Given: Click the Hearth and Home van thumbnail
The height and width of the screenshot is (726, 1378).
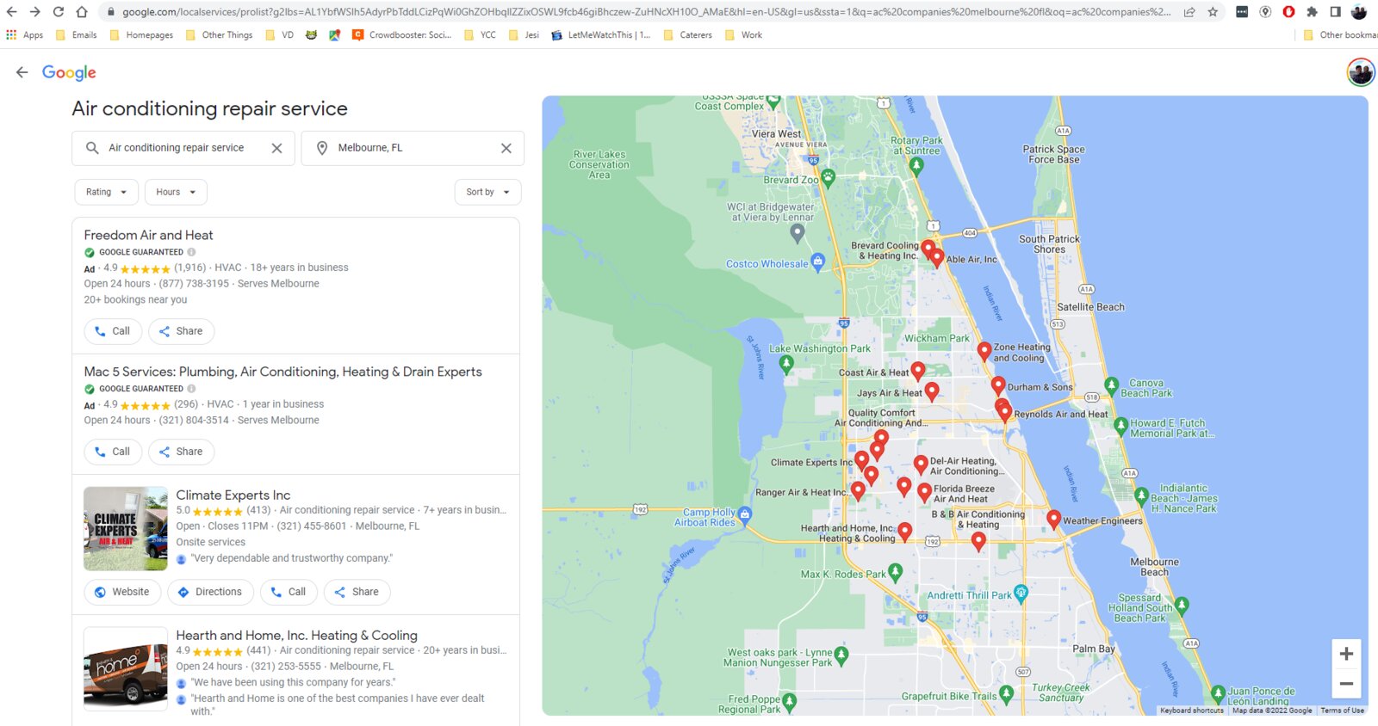Looking at the screenshot, I should (x=126, y=669).
